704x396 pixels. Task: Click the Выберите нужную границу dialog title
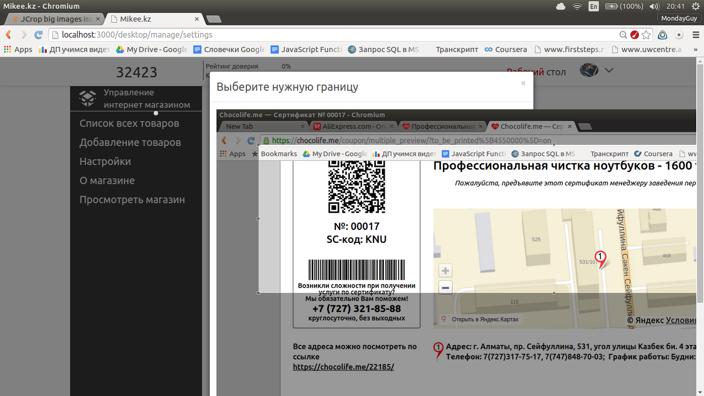[287, 87]
